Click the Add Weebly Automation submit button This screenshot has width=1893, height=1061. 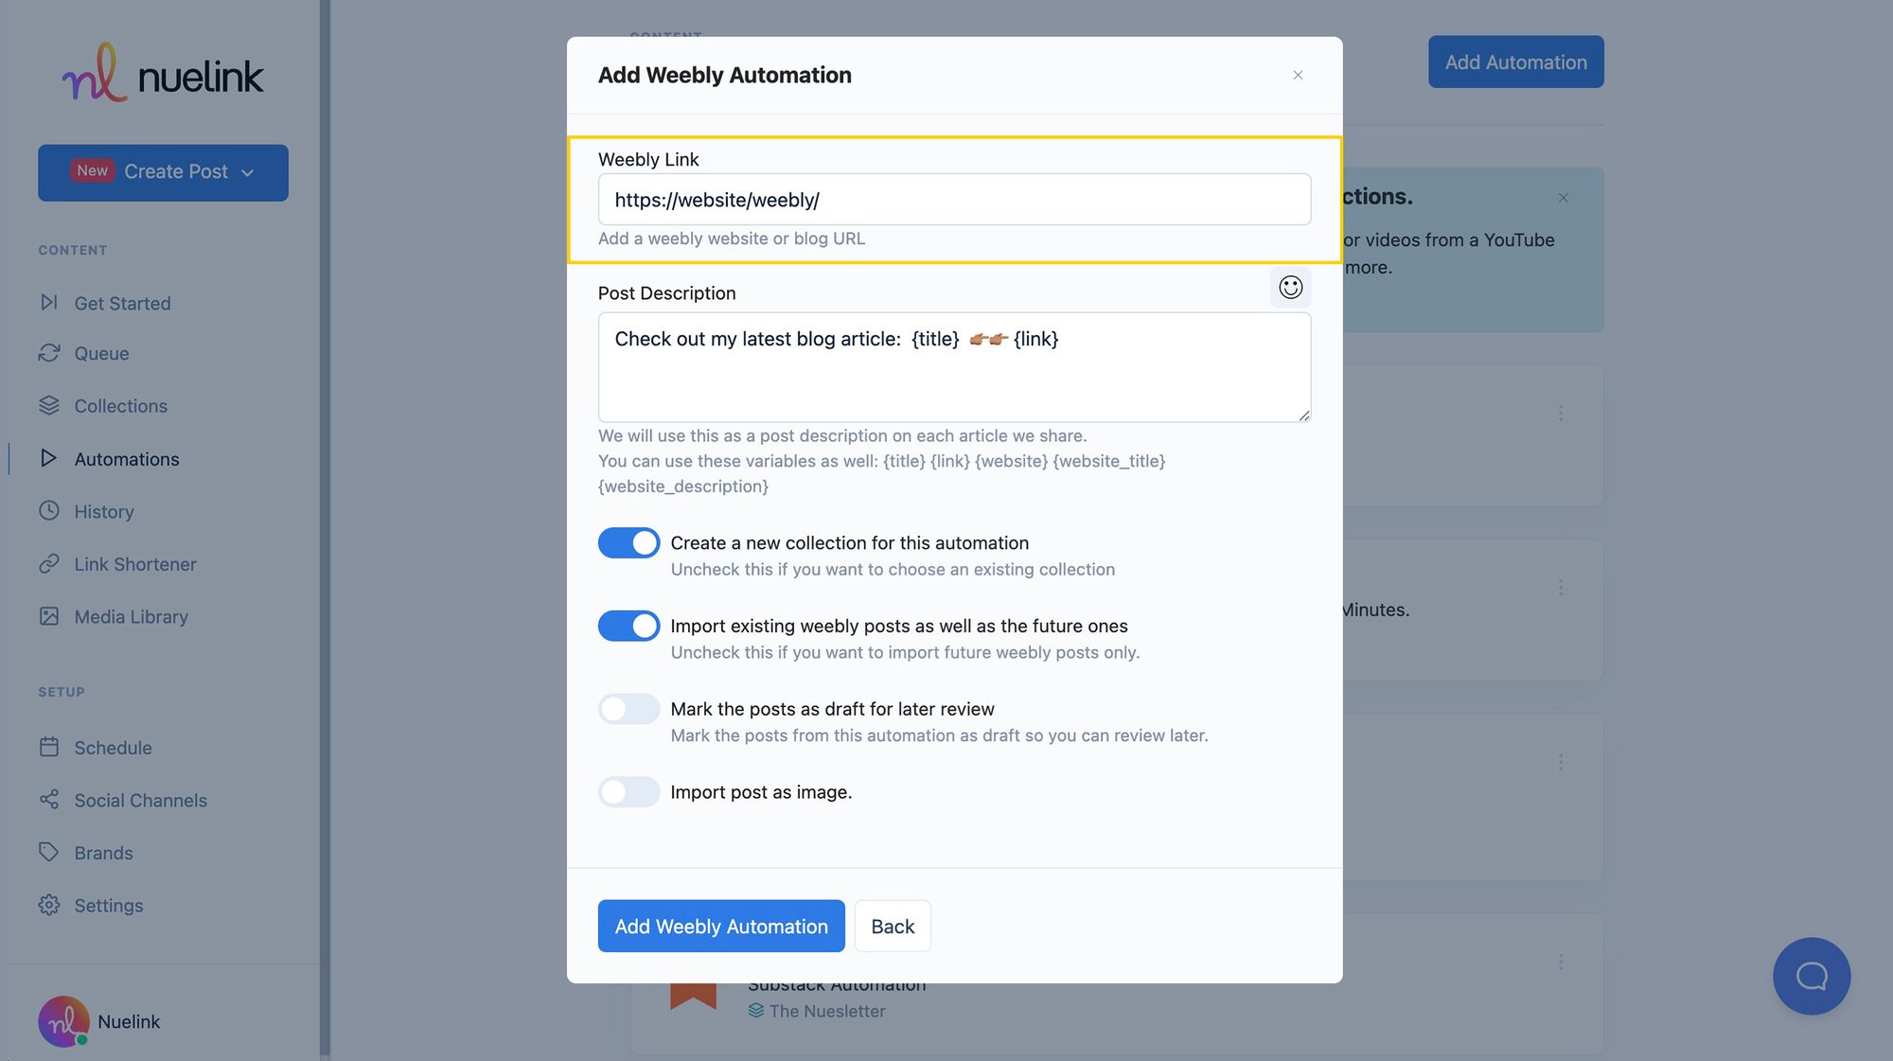(x=721, y=926)
